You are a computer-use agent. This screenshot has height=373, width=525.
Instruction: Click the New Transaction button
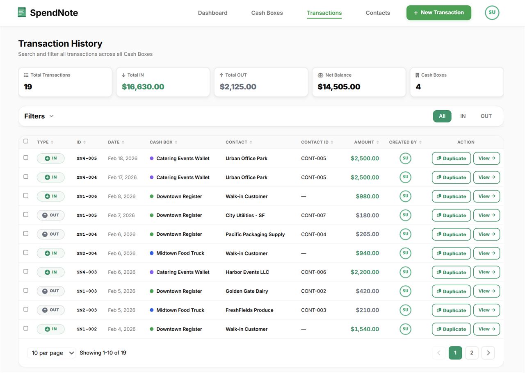coord(438,13)
